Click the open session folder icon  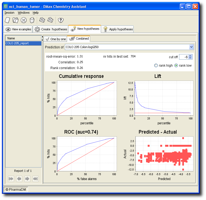[16, 20]
